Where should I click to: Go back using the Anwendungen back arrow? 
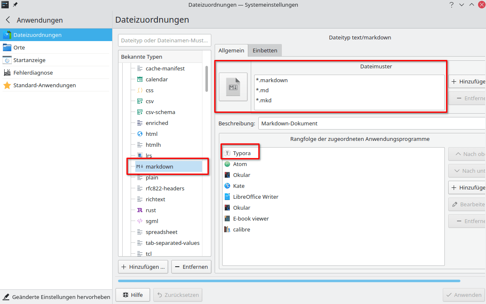click(8, 20)
